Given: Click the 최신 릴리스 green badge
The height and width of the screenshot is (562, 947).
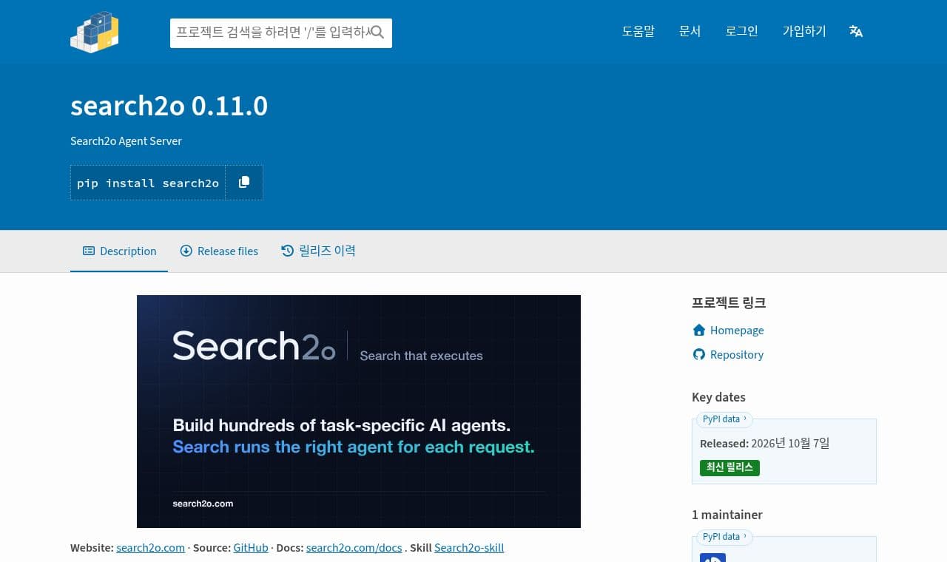Looking at the screenshot, I should (729, 467).
